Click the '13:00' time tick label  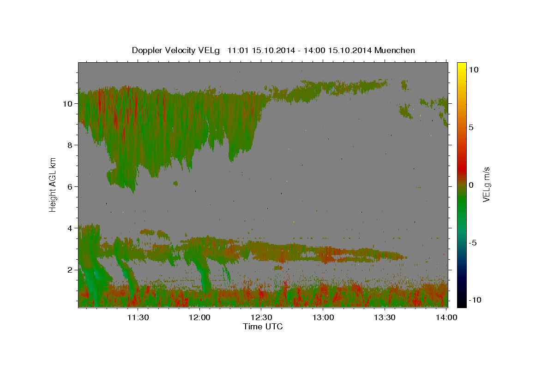323,317
